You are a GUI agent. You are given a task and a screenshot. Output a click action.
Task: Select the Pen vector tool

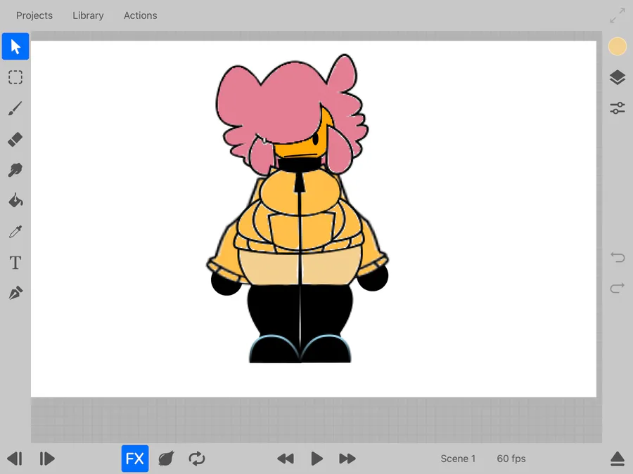click(15, 293)
